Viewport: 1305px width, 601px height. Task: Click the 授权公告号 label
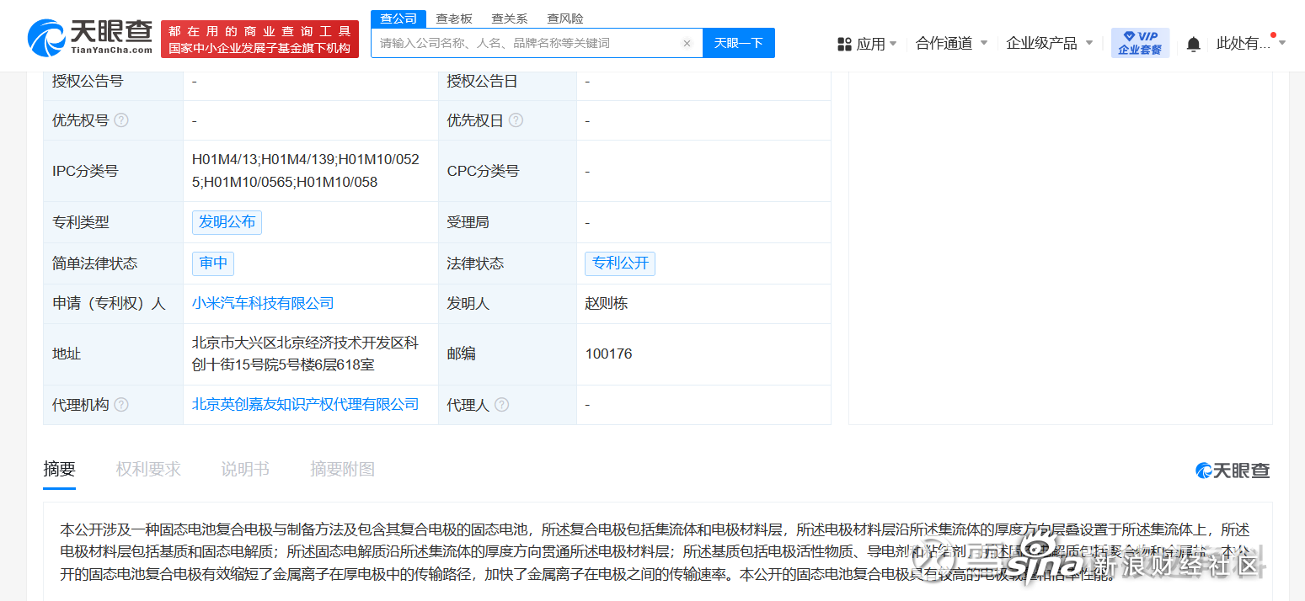tap(88, 82)
